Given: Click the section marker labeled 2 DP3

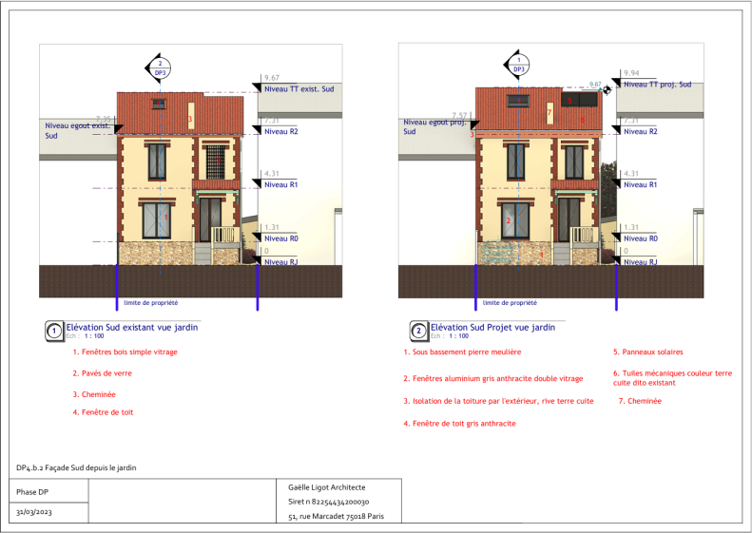Looking at the screenshot, I should (159, 68).
